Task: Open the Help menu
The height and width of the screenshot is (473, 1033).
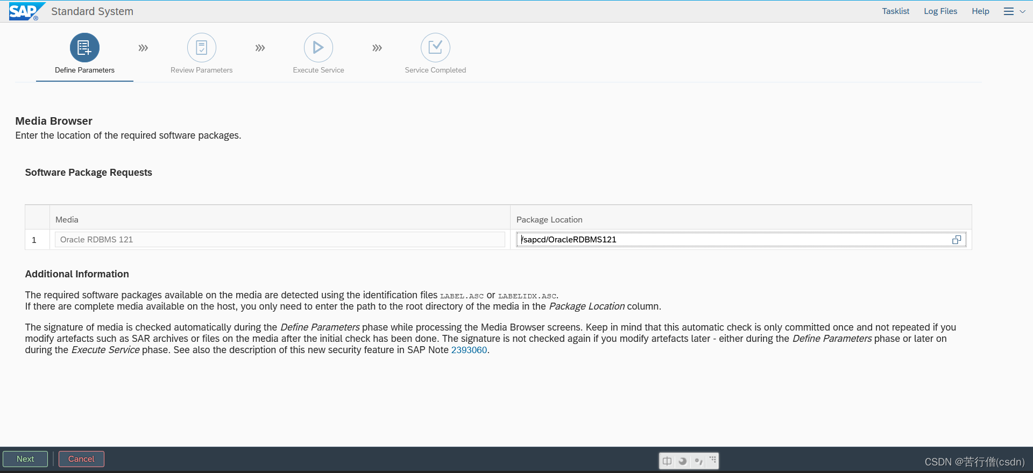Action: tap(980, 11)
